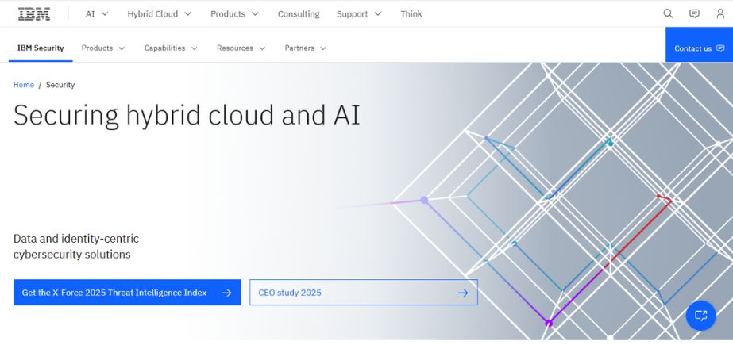Click the message icon beside Contact us
The width and height of the screenshot is (733, 345).
(x=720, y=48)
